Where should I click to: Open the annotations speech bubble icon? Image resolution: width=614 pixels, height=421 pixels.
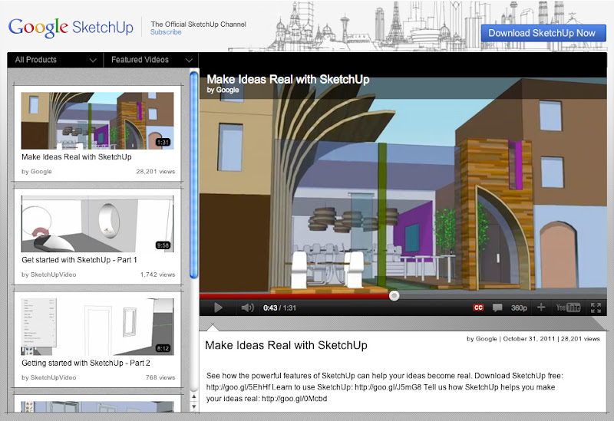[x=497, y=308]
